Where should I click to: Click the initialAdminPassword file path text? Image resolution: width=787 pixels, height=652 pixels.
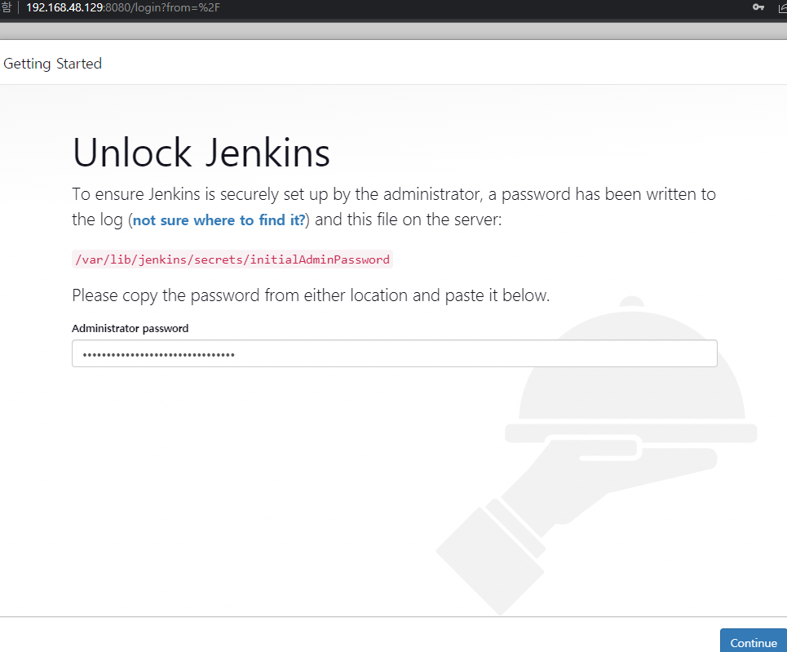[232, 259]
